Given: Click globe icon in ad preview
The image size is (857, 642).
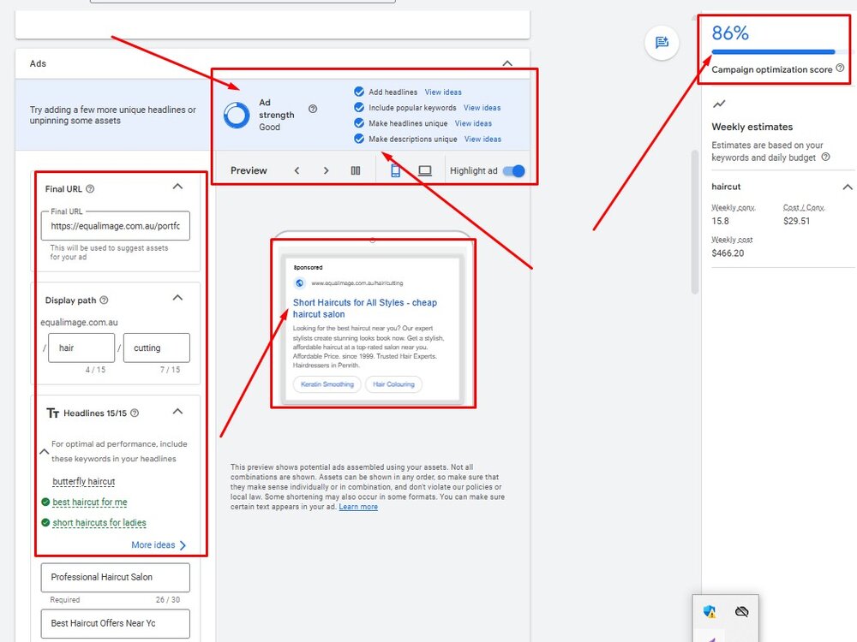Looking at the screenshot, I should coord(299,282).
